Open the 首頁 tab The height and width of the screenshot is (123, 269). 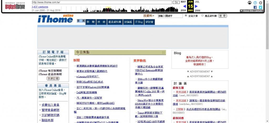click(x=81, y=21)
